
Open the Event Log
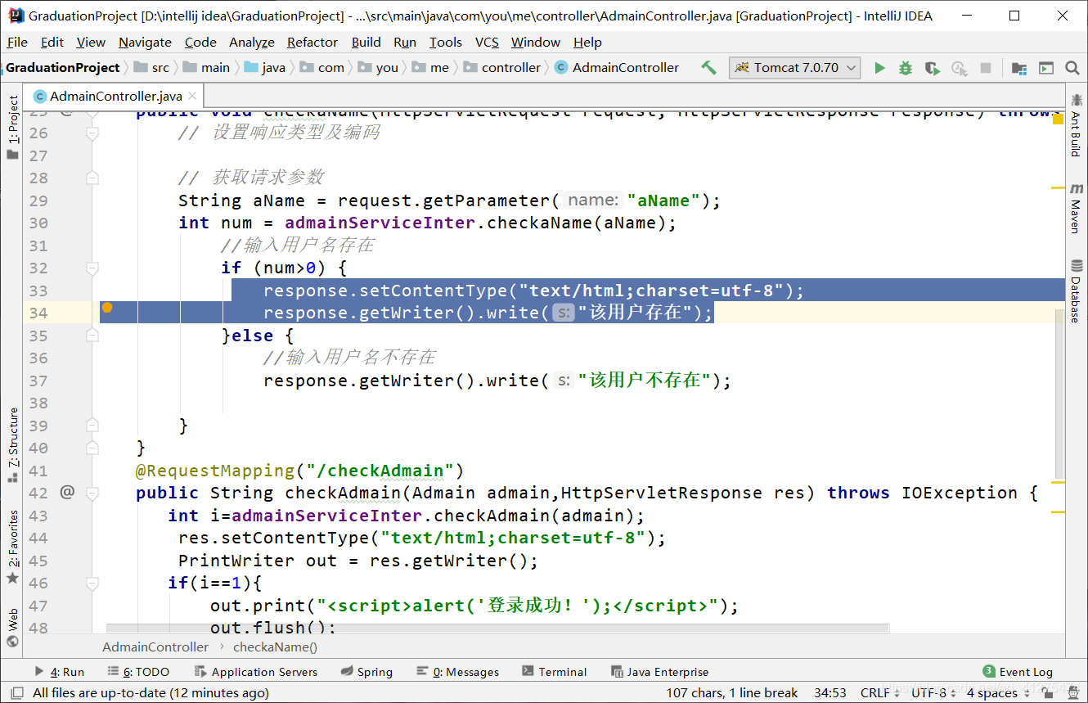coord(1018,672)
